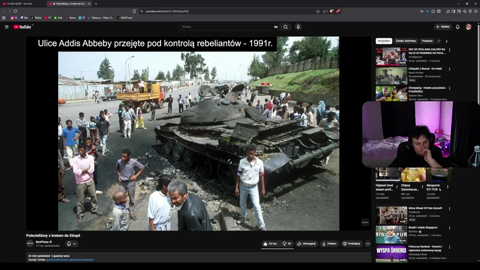Open Mime Wheel Of Pain video thumbnail
Viewport: 480px width, 270px height.
click(x=391, y=215)
